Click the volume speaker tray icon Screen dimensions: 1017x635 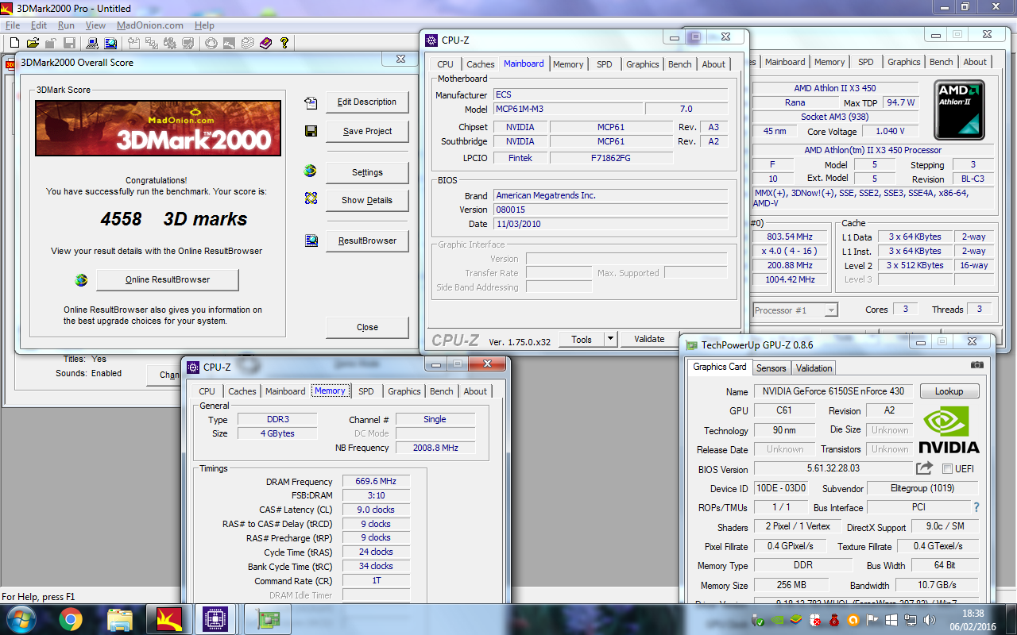point(929,620)
